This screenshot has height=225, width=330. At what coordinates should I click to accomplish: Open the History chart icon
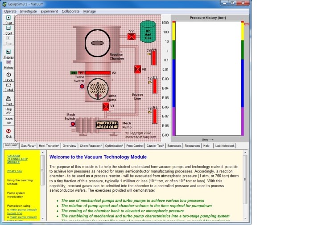coord(8,62)
